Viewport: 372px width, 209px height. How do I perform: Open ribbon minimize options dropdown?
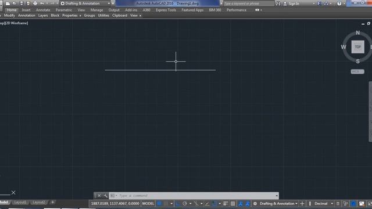(261, 10)
